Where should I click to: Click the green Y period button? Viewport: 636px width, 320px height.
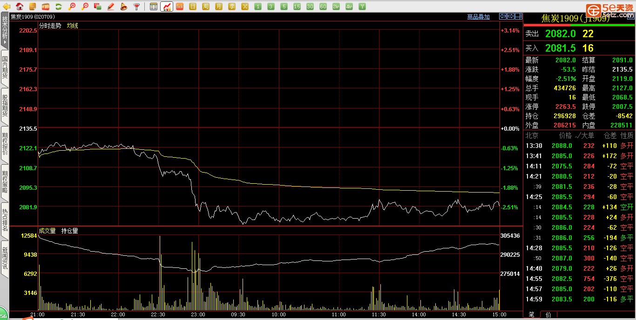click(x=362, y=7)
